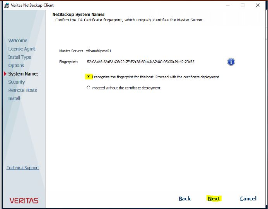This screenshot has width=268, height=209.
Task: Go Back to the previous step
Action: pos(184,199)
